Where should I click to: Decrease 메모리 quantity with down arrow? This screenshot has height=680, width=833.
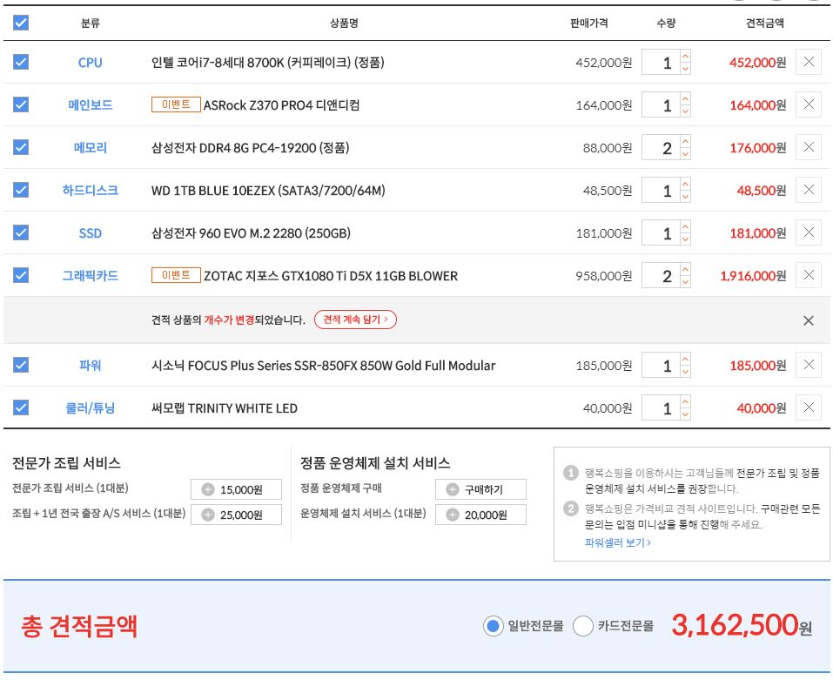685,153
